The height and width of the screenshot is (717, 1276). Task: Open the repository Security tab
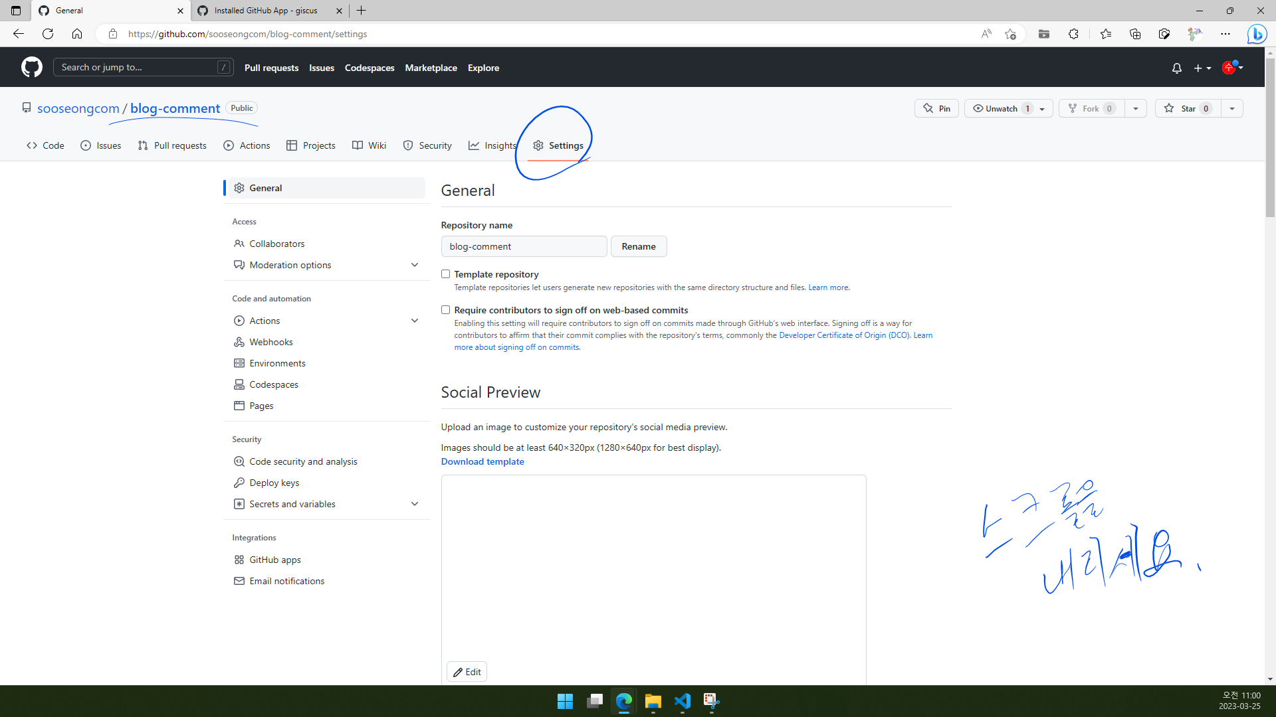pos(427,145)
